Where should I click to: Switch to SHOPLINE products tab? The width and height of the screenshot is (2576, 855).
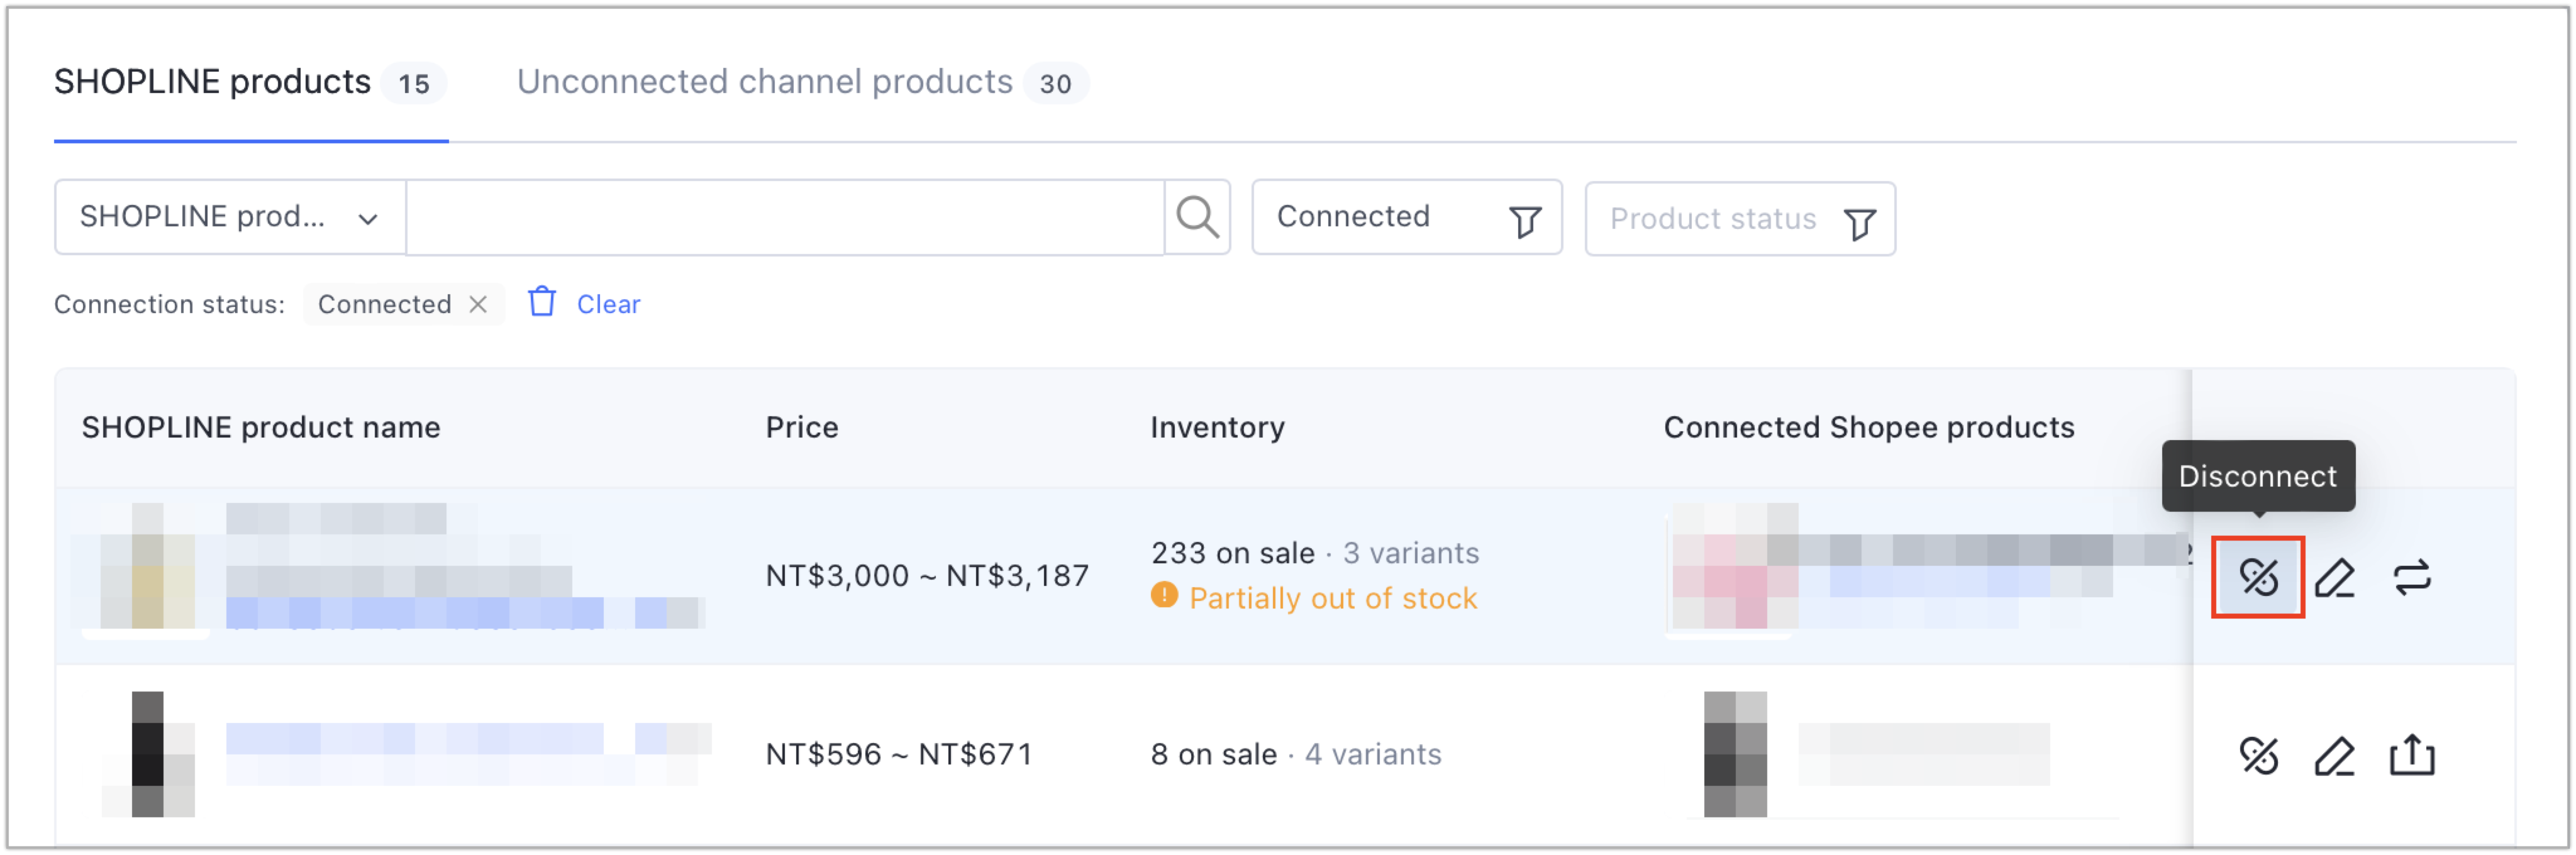(x=250, y=82)
